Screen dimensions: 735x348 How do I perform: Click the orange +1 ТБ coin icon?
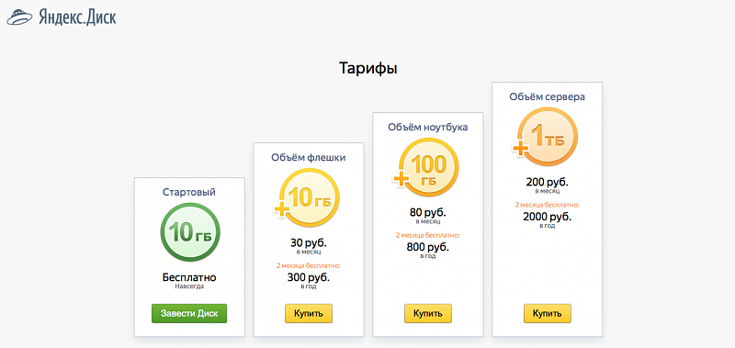544,137
